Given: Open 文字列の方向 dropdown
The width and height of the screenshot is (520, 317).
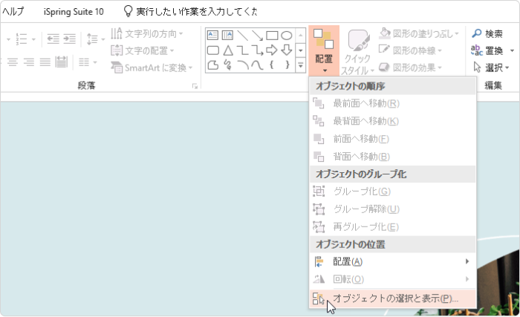Looking at the screenshot, I should [x=147, y=33].
